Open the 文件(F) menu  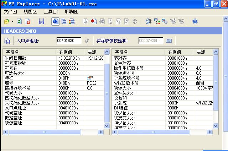pyautogui.click(x=10, y=12)
